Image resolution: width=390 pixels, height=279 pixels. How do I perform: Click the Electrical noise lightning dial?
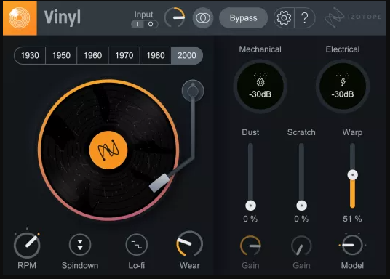(343, 86)
